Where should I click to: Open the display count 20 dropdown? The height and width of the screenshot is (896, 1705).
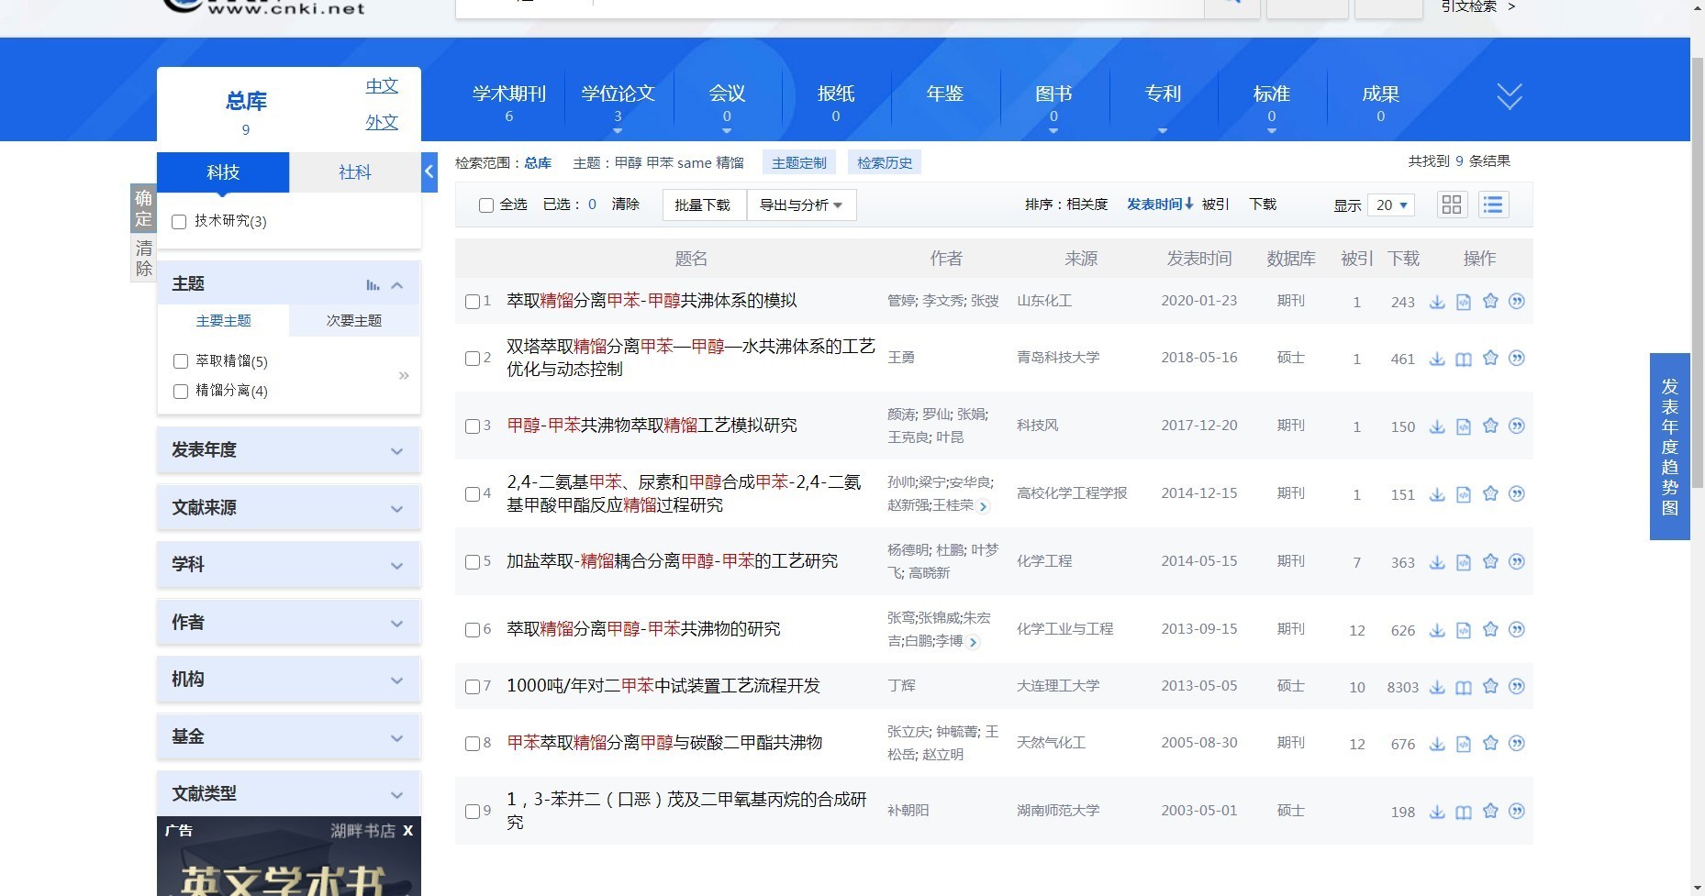tap(1391, 205)
